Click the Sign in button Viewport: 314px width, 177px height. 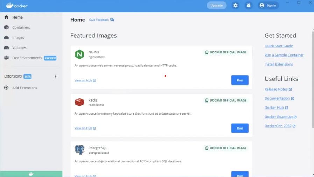(268, 5)
